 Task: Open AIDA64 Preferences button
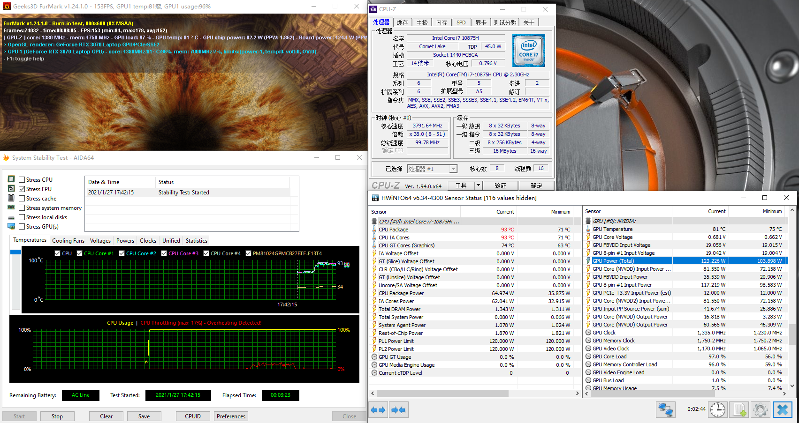[231, 416]
